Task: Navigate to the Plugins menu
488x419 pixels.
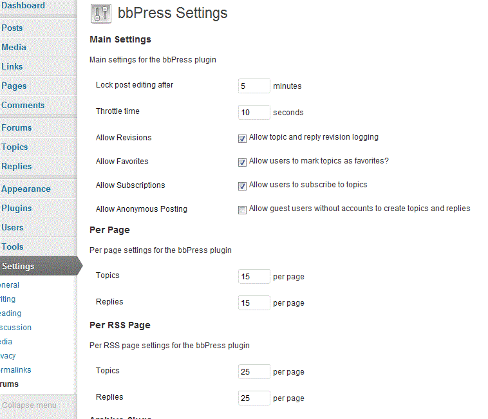Action: pos(17,208)
